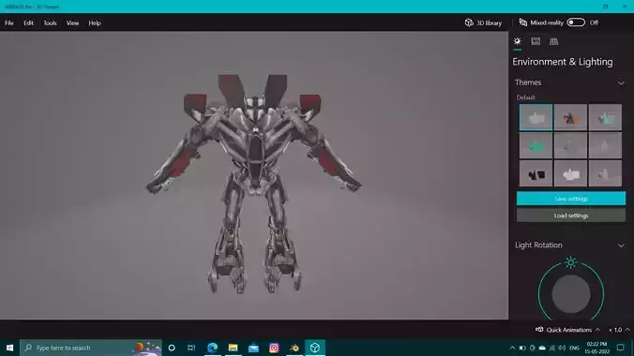
Task: Open Cortana circle icon on taskbar
Action: 172,348
